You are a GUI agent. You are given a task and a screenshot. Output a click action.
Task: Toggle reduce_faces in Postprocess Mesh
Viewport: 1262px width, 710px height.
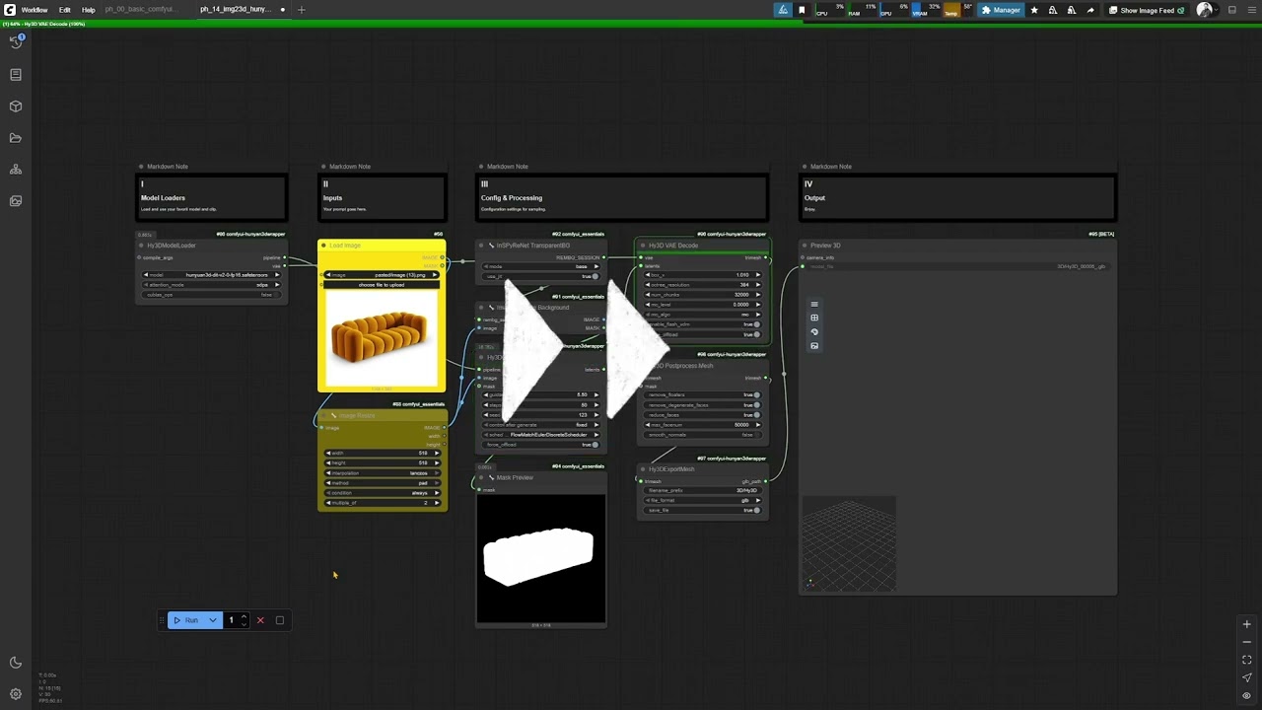point(703,415)
